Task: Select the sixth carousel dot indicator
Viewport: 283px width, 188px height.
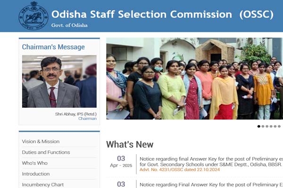Action: coord(279,126)
